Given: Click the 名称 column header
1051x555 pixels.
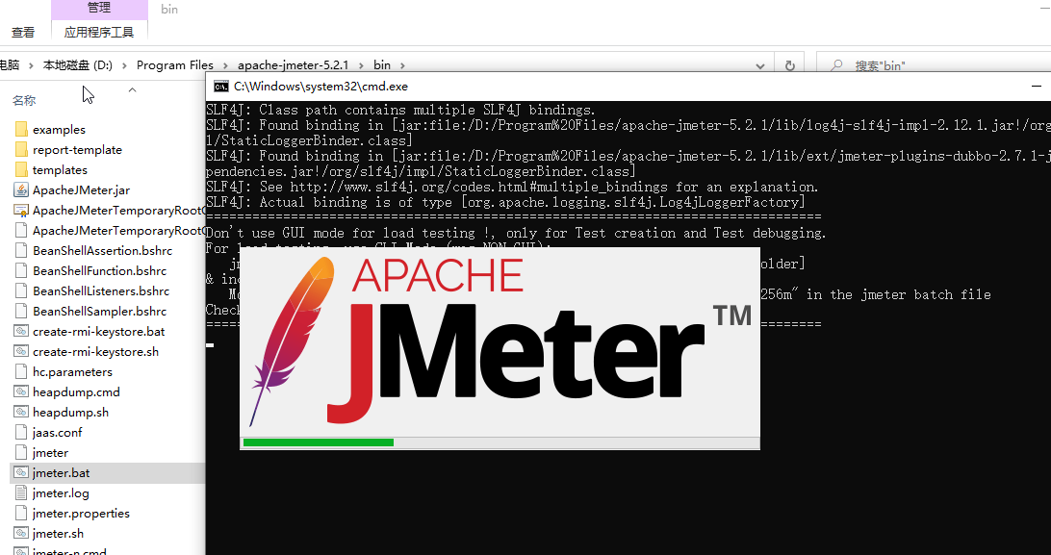Looking at the screenshot, I should coord(24,100).
